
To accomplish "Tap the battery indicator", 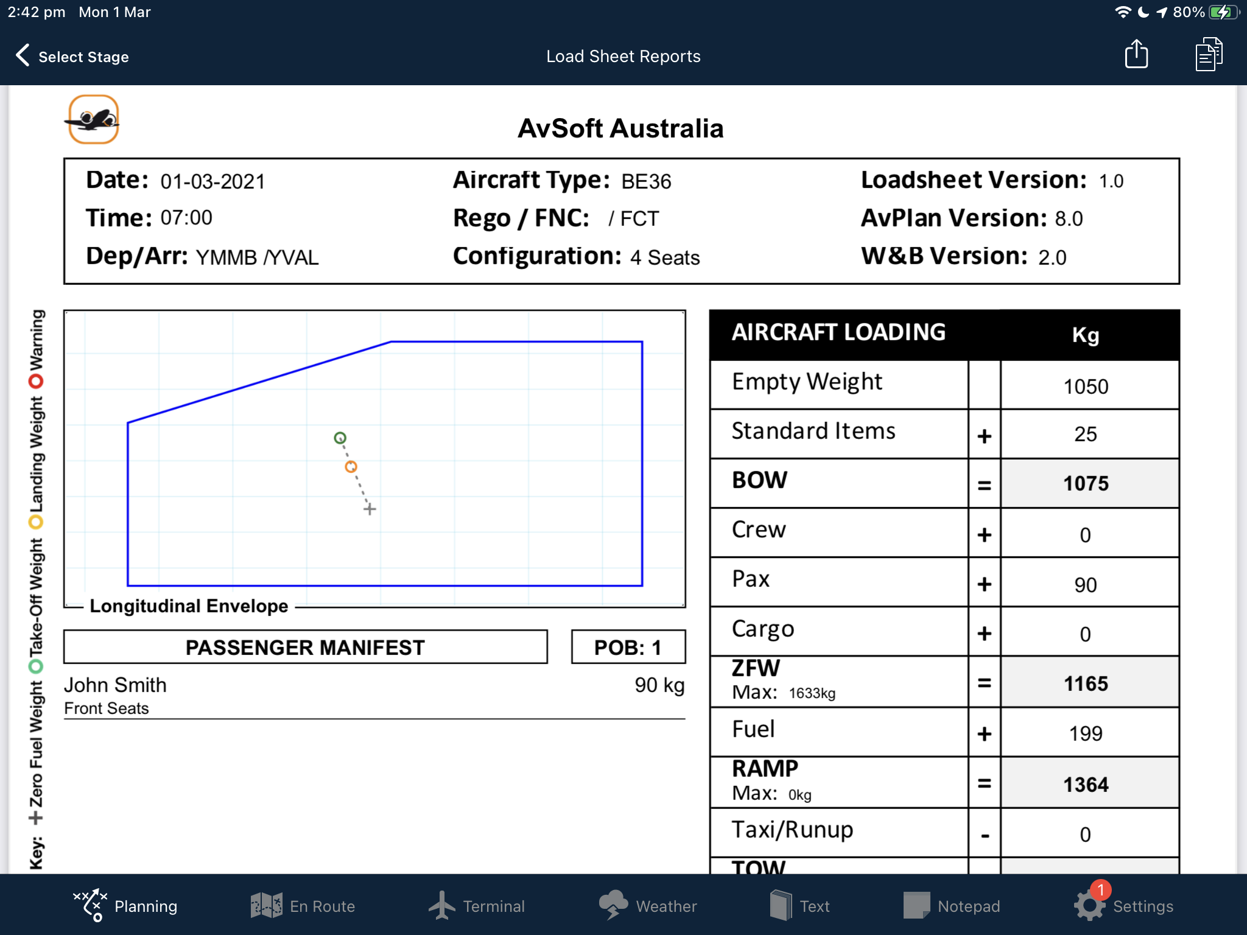I will [1224, 12].
